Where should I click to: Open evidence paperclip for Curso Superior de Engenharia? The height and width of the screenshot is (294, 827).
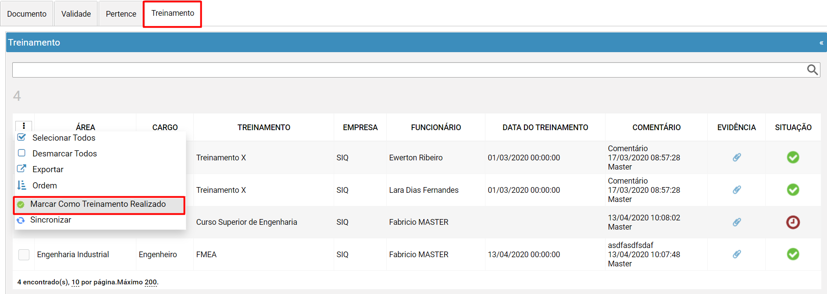(737, 222)
